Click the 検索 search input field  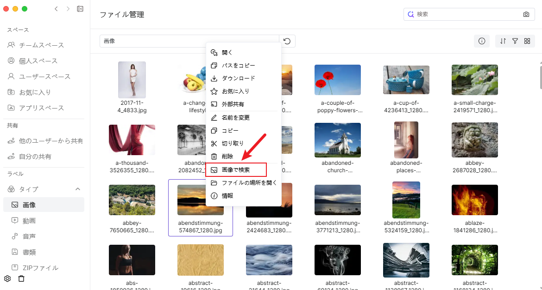point(468,14)
